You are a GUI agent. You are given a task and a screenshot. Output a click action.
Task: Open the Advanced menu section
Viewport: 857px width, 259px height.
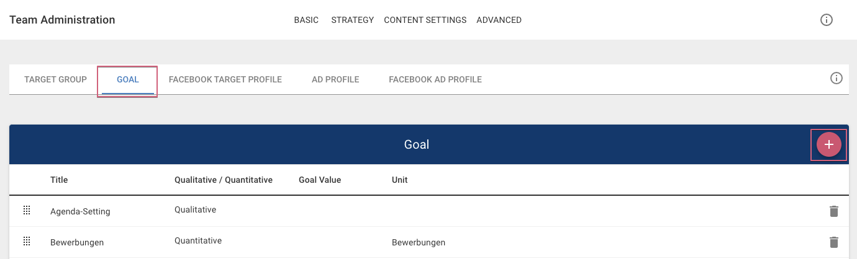499,20
